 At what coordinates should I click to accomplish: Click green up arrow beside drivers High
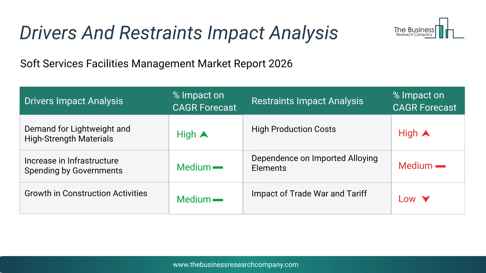tap(204, 134)
